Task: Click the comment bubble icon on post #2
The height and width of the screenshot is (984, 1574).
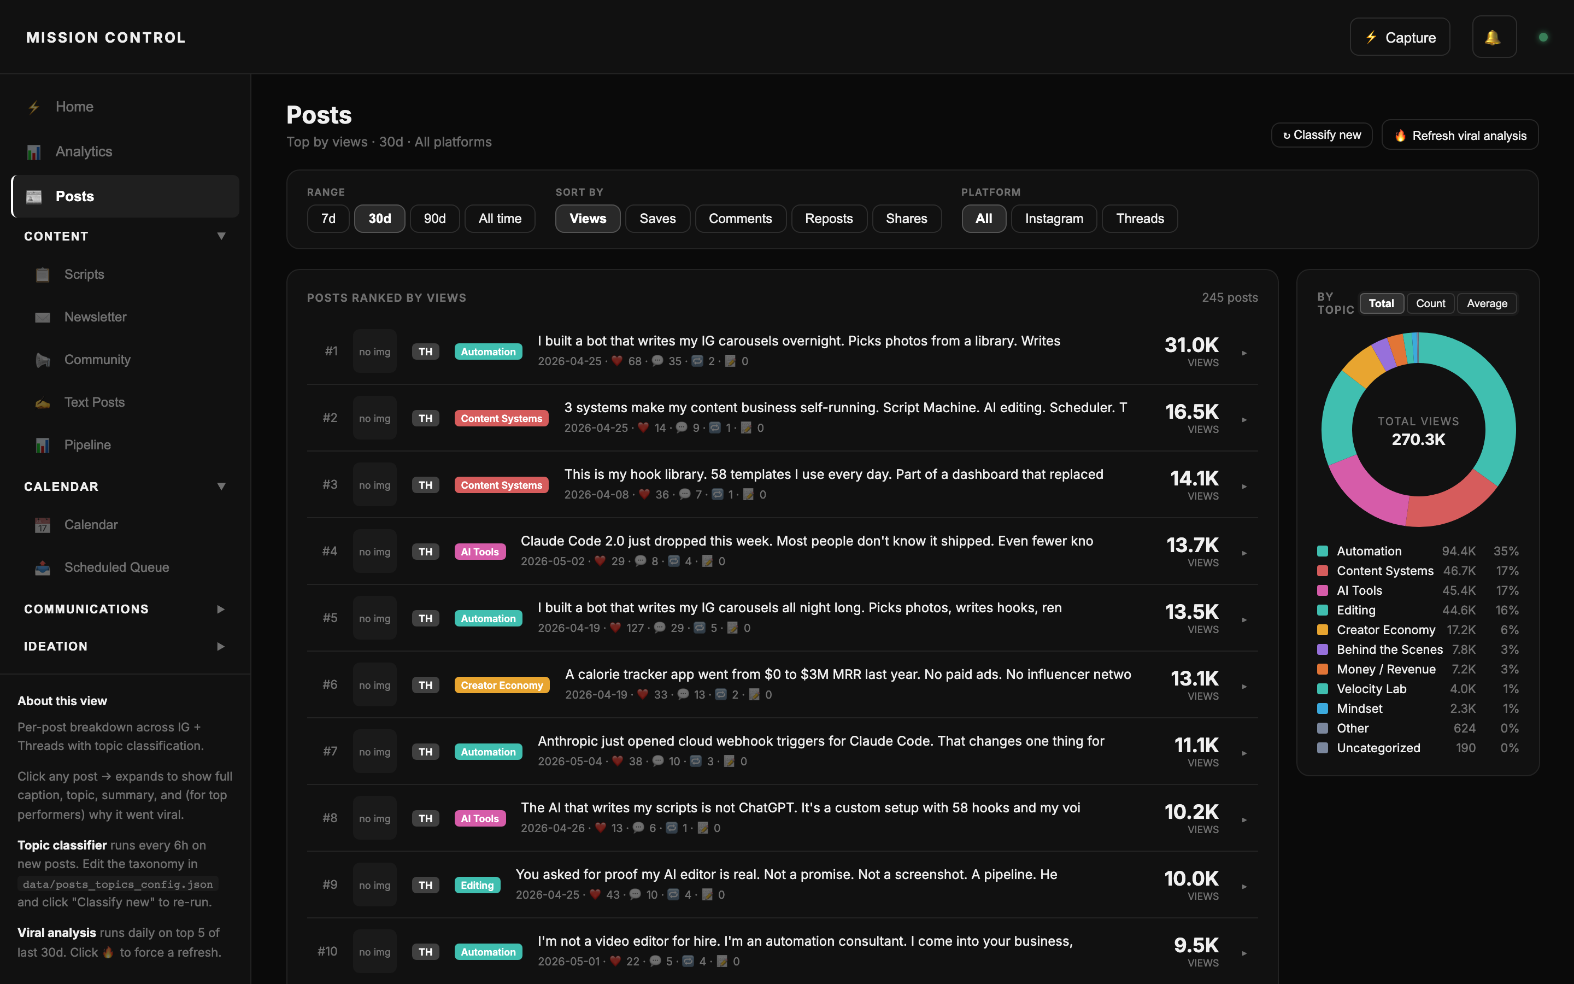Action: click(x=682, y=427)
